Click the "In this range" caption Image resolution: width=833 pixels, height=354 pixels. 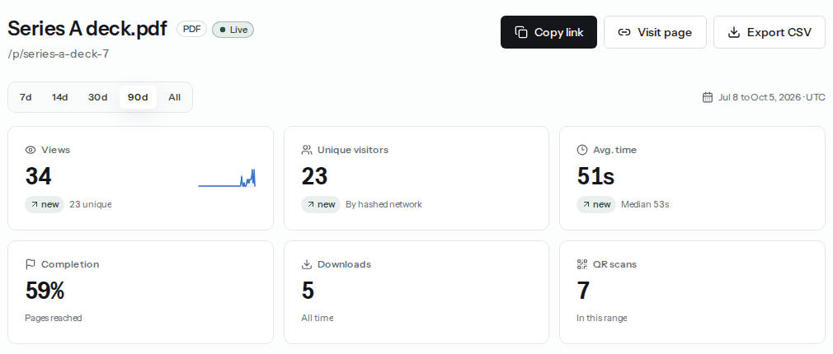coord(602,318)
